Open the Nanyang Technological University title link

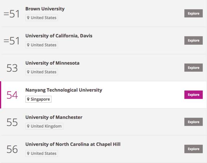[64, 90]
